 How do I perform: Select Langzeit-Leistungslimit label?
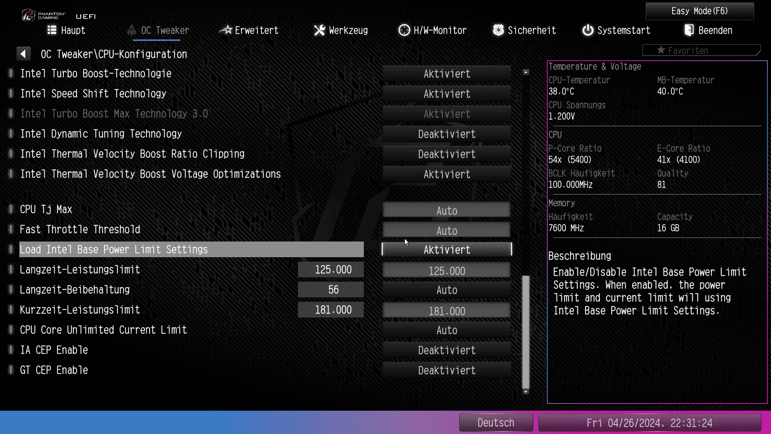pyautogui.click(x=80, y=270)
